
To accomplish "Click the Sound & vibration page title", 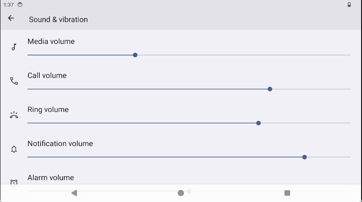I will (x=58, y=19).
